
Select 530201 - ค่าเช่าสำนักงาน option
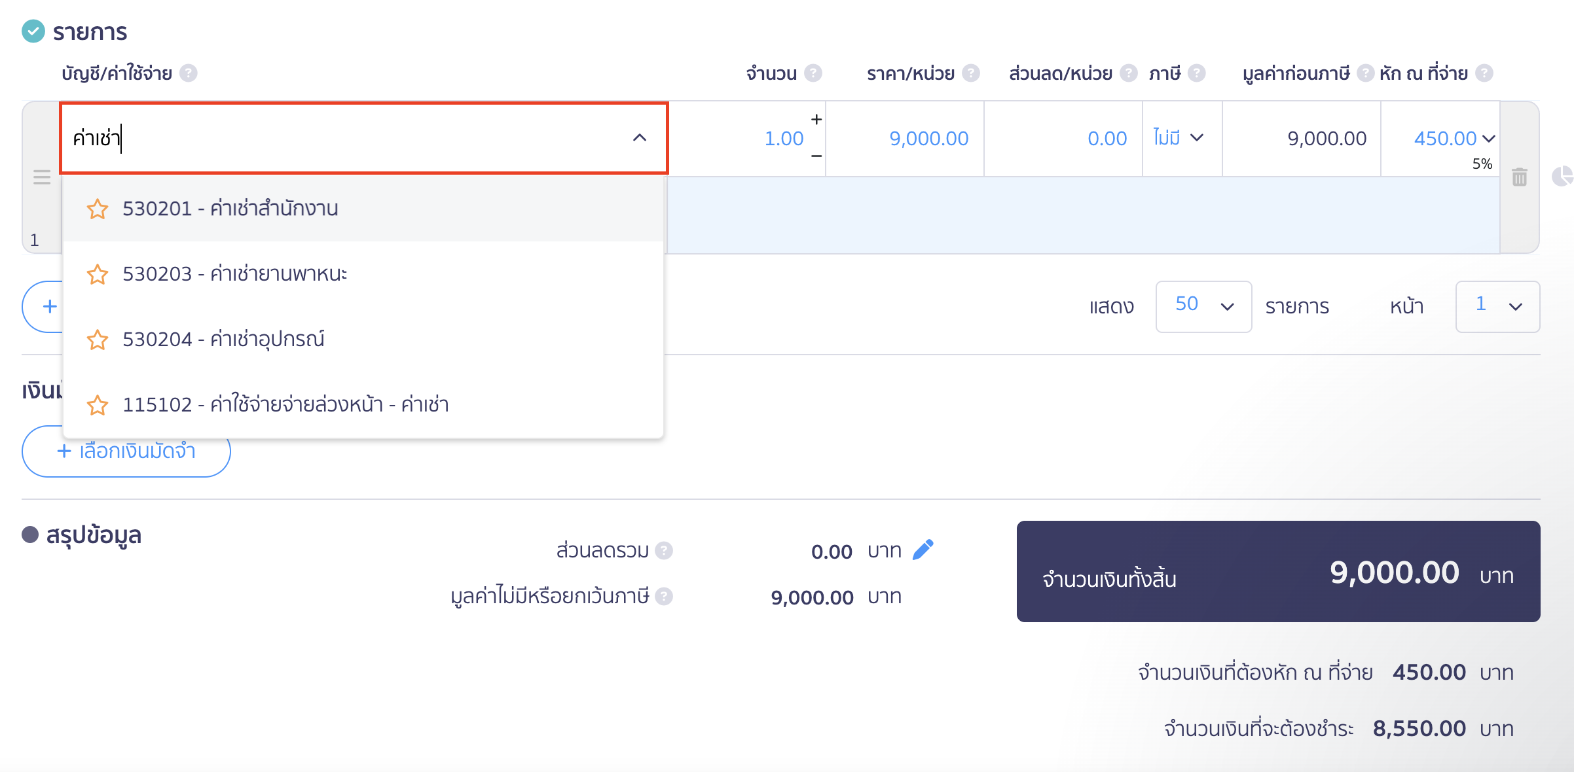[363, 209]
